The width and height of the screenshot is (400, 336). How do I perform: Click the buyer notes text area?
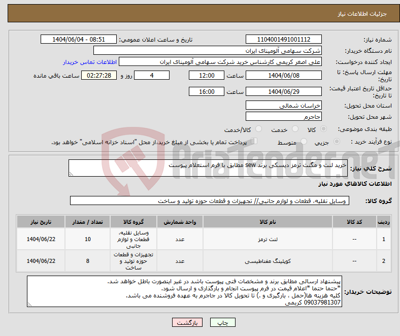[184, 291]
